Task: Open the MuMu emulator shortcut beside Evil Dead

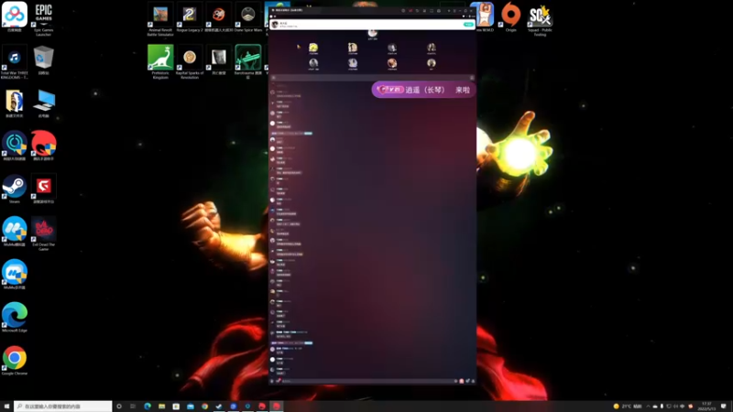Action: click(15, 232)
